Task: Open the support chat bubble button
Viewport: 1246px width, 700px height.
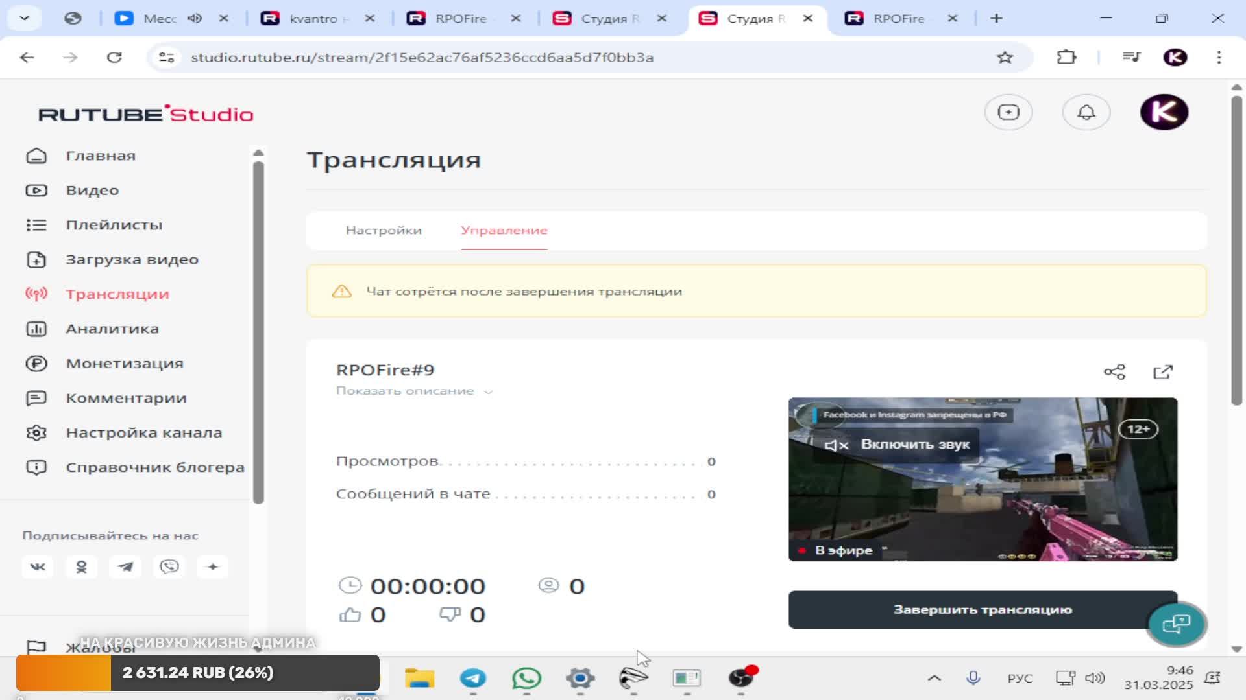Action: click(x=1176, y=624)
